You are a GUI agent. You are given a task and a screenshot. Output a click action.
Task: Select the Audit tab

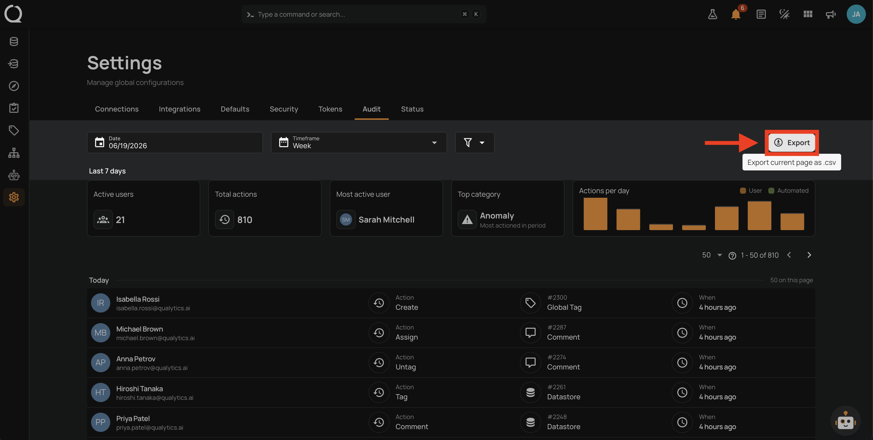pyautogui.click(x=372, y=109)
